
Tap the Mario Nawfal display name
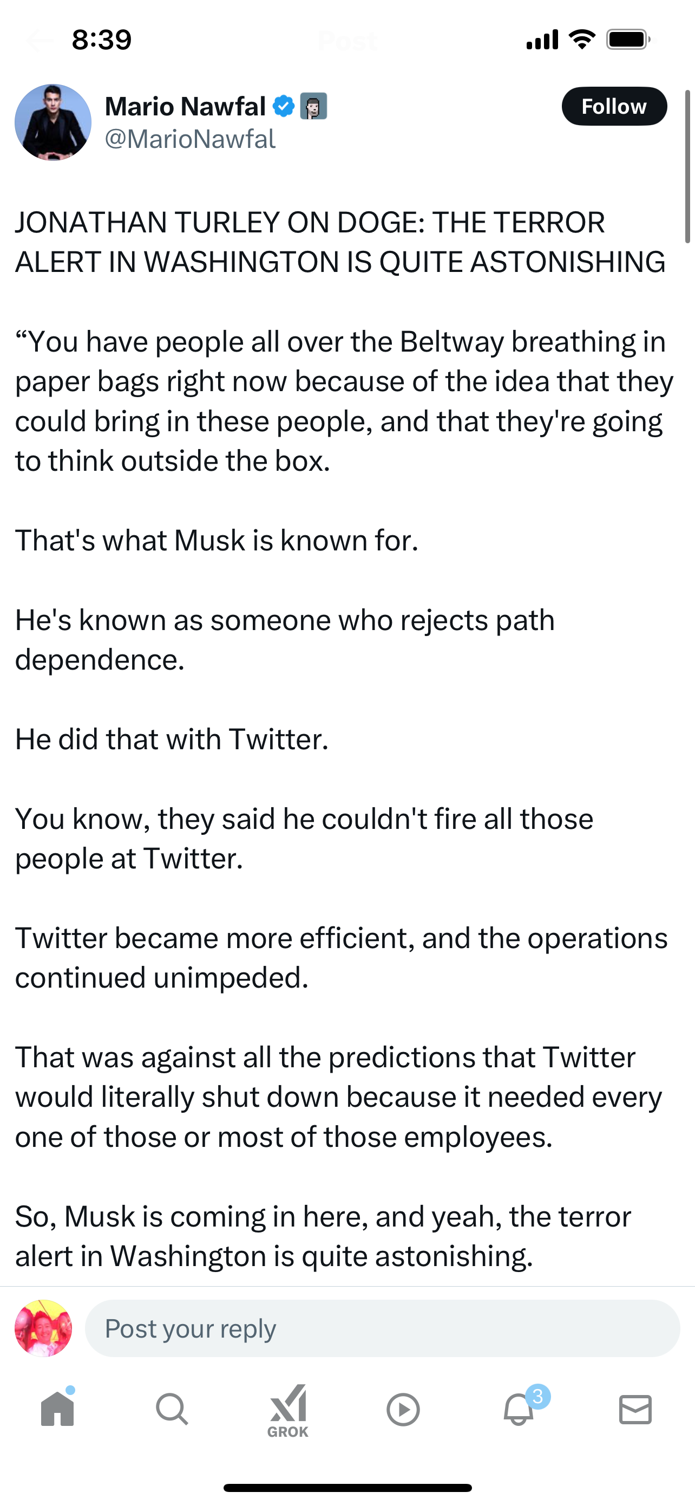pyautogui.click(x=185, y=107)
